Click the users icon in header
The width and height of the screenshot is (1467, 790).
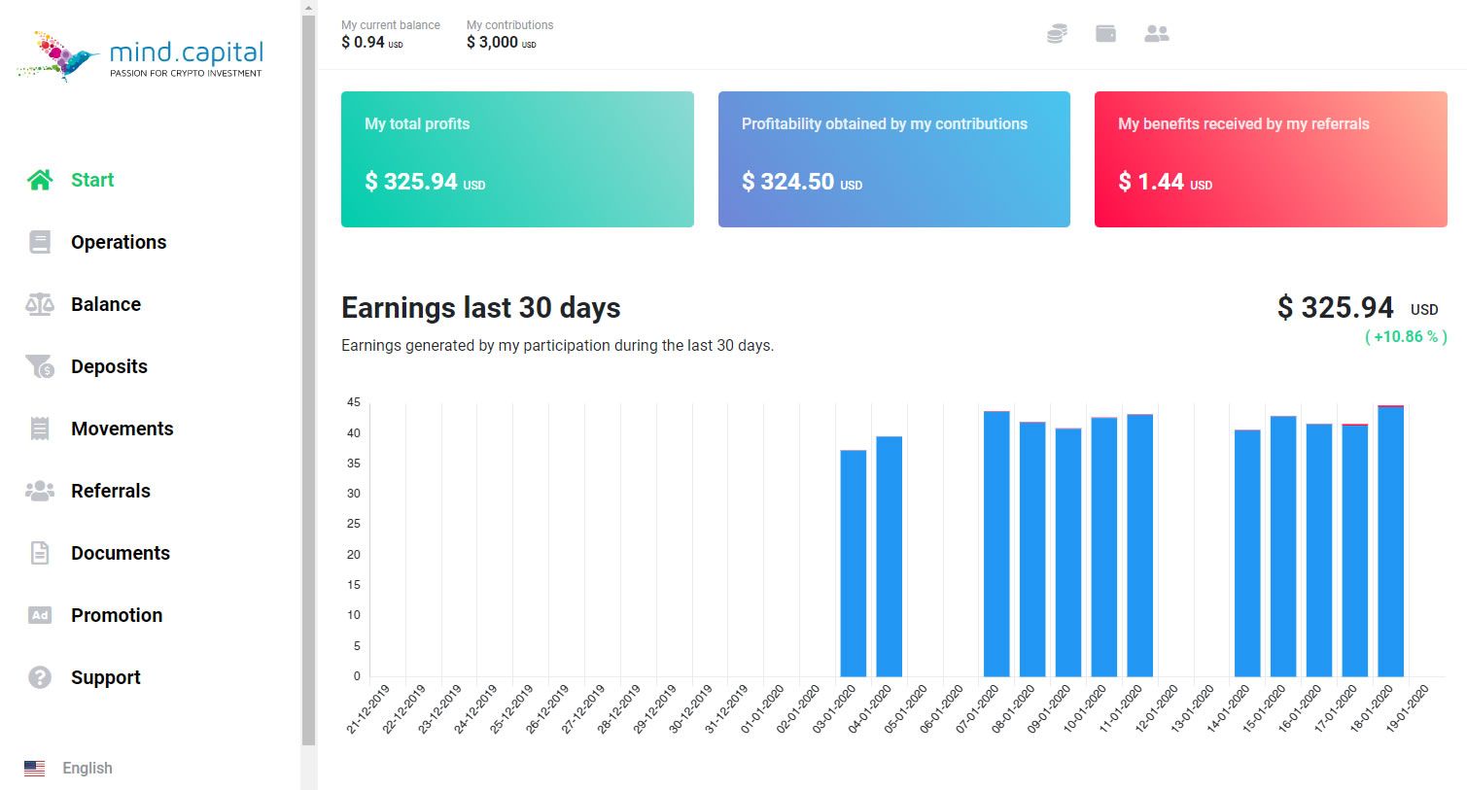(1157, 33)
